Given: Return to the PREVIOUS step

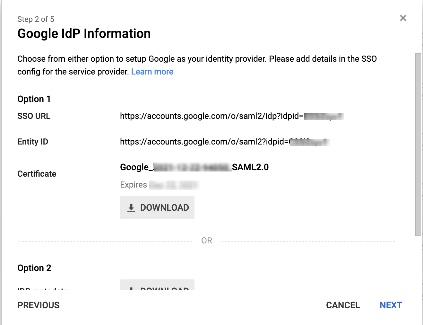Looking at the screenshot, I should pos(39,305).
